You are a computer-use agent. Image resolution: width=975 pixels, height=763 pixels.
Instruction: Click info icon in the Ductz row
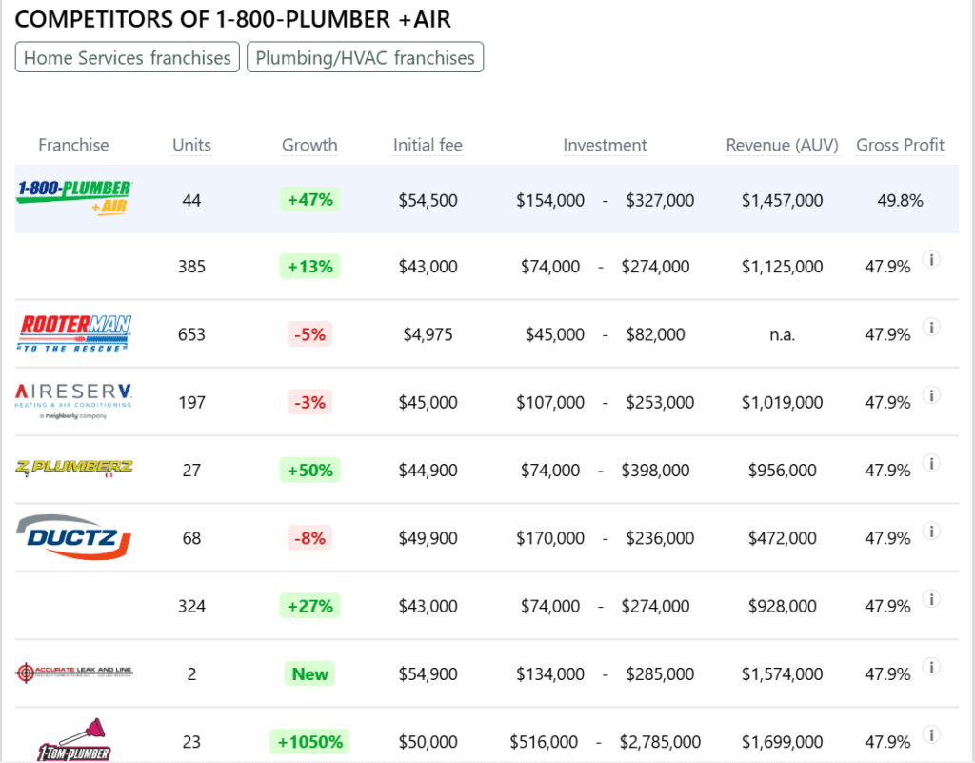click(931, 532)
